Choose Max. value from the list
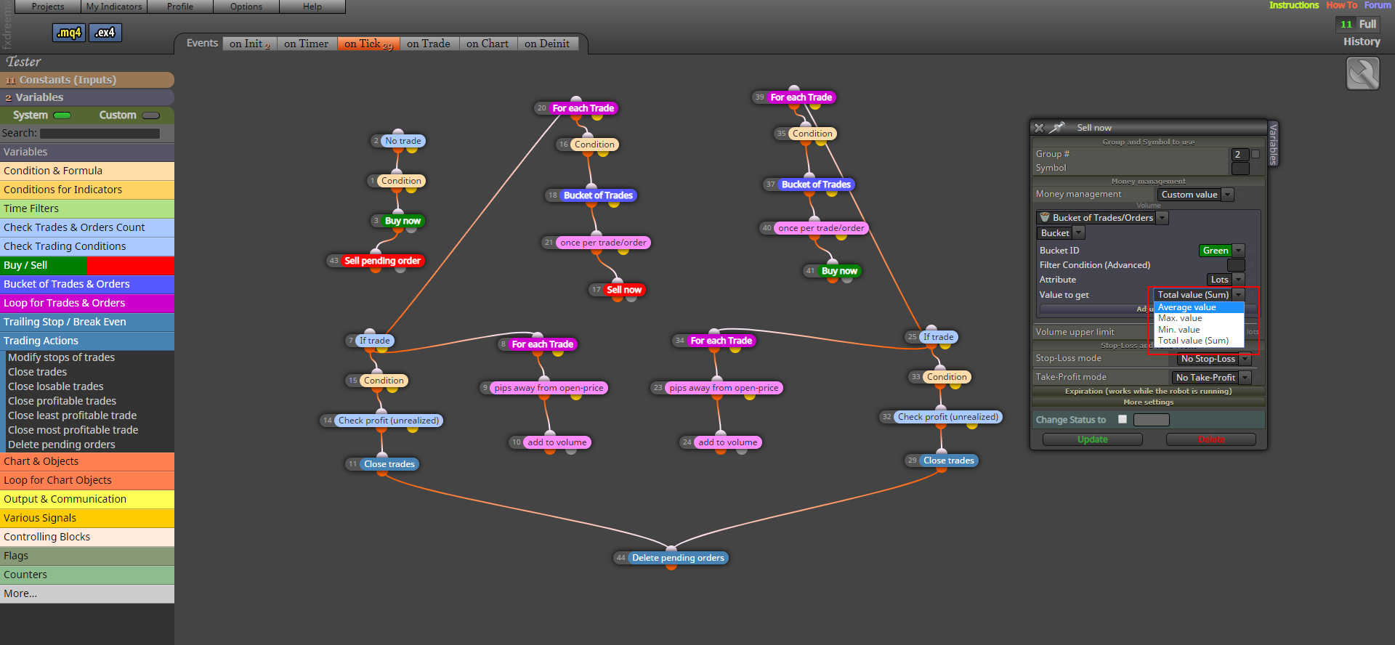This screenshot has width=1395, height=645. coord(1199,318)
